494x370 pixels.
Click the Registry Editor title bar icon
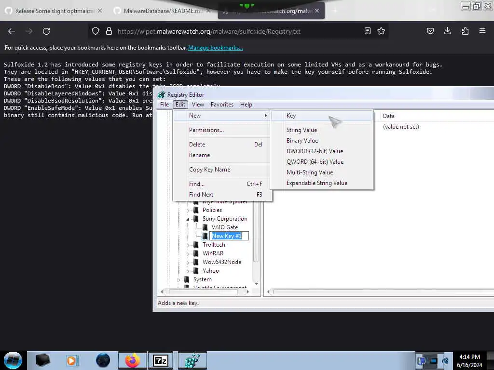tap(161, 95)
